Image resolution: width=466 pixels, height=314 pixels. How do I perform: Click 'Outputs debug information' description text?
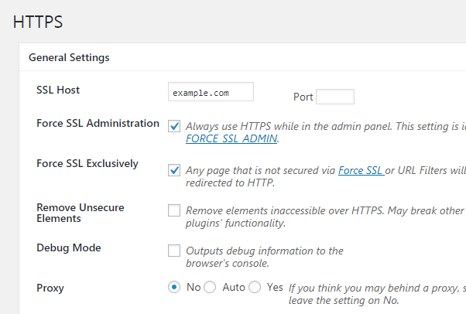pos(265,257)
